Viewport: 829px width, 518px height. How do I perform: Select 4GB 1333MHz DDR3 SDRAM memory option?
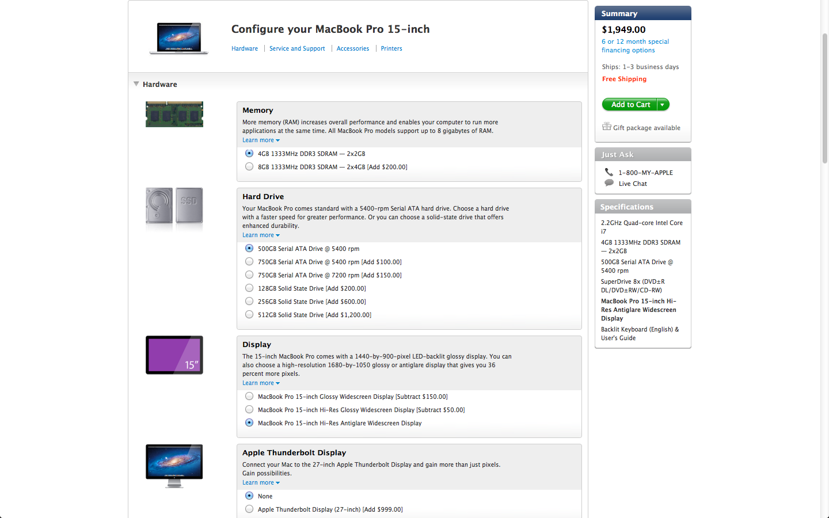[249, 154]
